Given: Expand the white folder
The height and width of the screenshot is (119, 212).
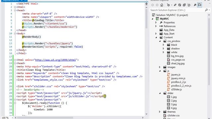Looking at the screenshot, I should (x=163, y=52).
